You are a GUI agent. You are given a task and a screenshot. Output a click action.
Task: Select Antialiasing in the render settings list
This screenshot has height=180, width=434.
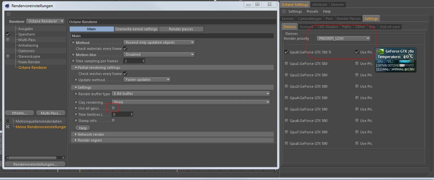click(28, 45)
